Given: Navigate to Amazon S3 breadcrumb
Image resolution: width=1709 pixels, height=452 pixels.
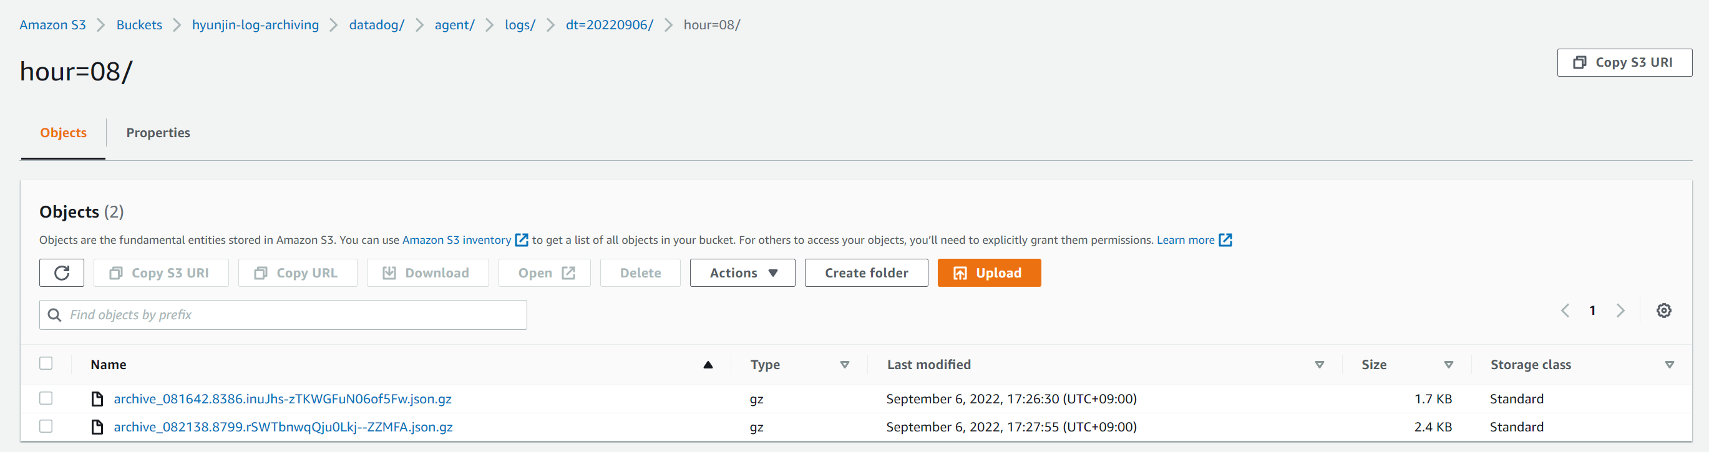Looking at the screenshot, I should pyautogui.click(x=52, y=24).
